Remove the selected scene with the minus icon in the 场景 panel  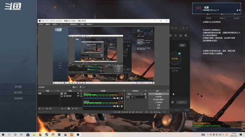tap(43, 108)
